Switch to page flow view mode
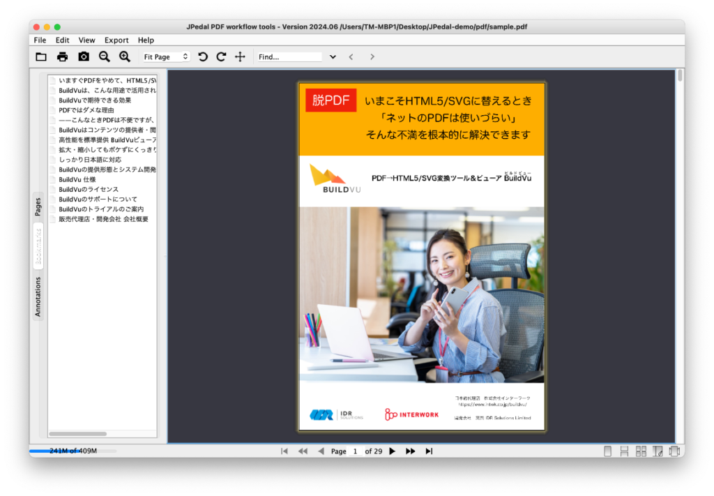714x496 pixels. [674, 451]
